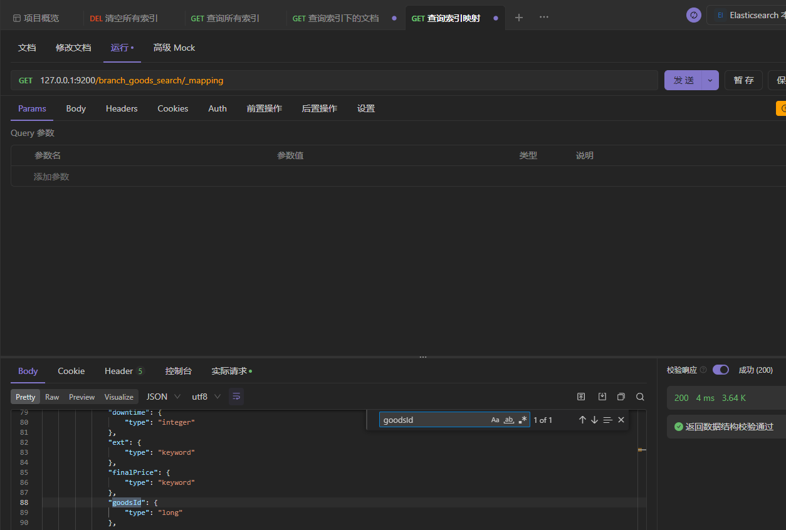Viewport: 786px width, 530px height.
Task: Select the Visualize view mode
Action: click(119, 397)
